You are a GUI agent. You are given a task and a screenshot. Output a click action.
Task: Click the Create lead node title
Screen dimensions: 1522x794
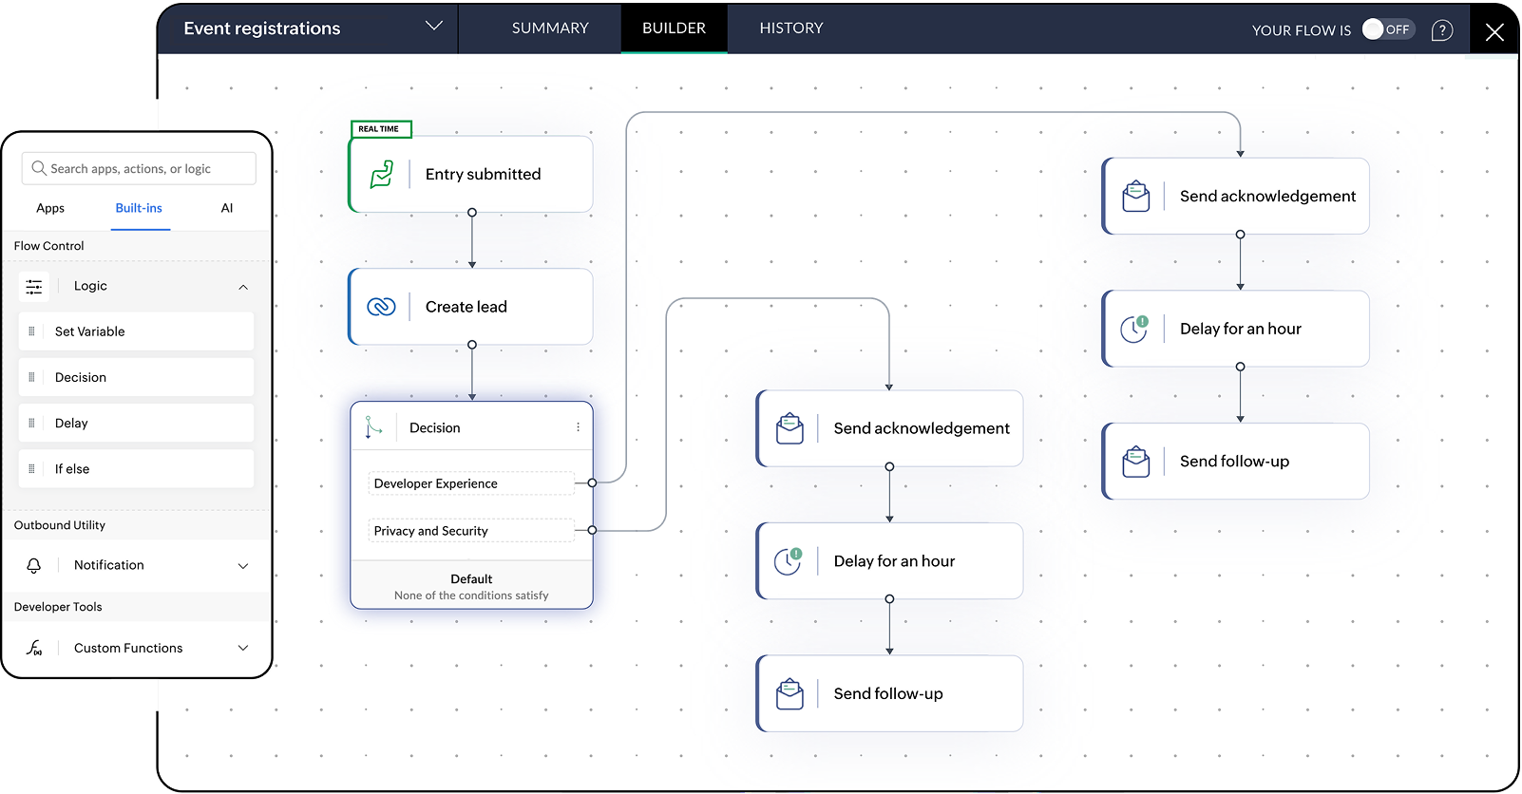[x=466, y=307]
